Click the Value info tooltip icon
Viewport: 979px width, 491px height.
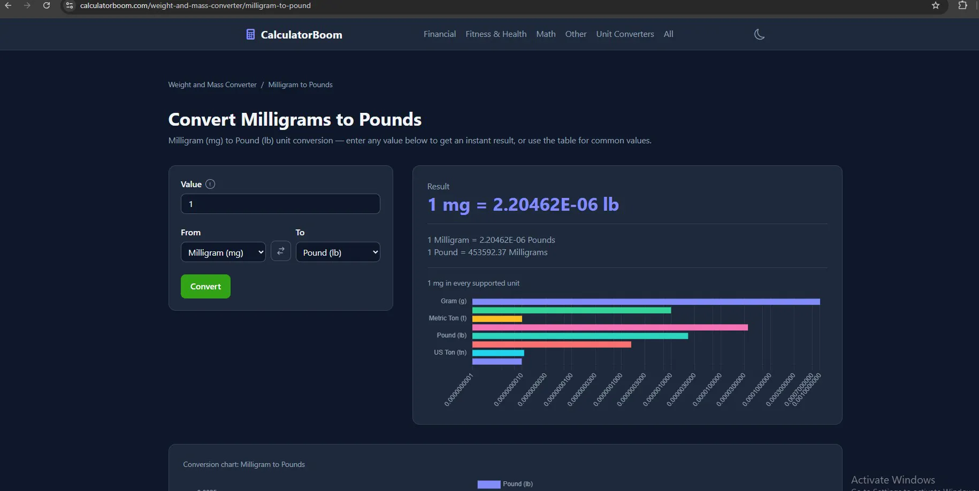tap(210, 184)
